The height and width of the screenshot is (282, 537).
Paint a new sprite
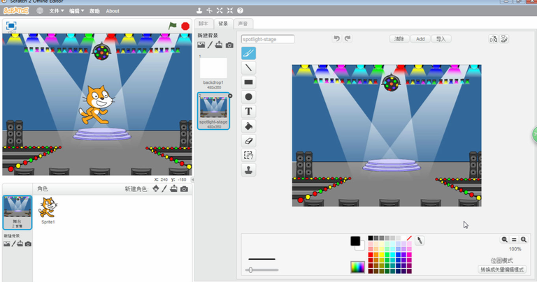click(164, 188)
